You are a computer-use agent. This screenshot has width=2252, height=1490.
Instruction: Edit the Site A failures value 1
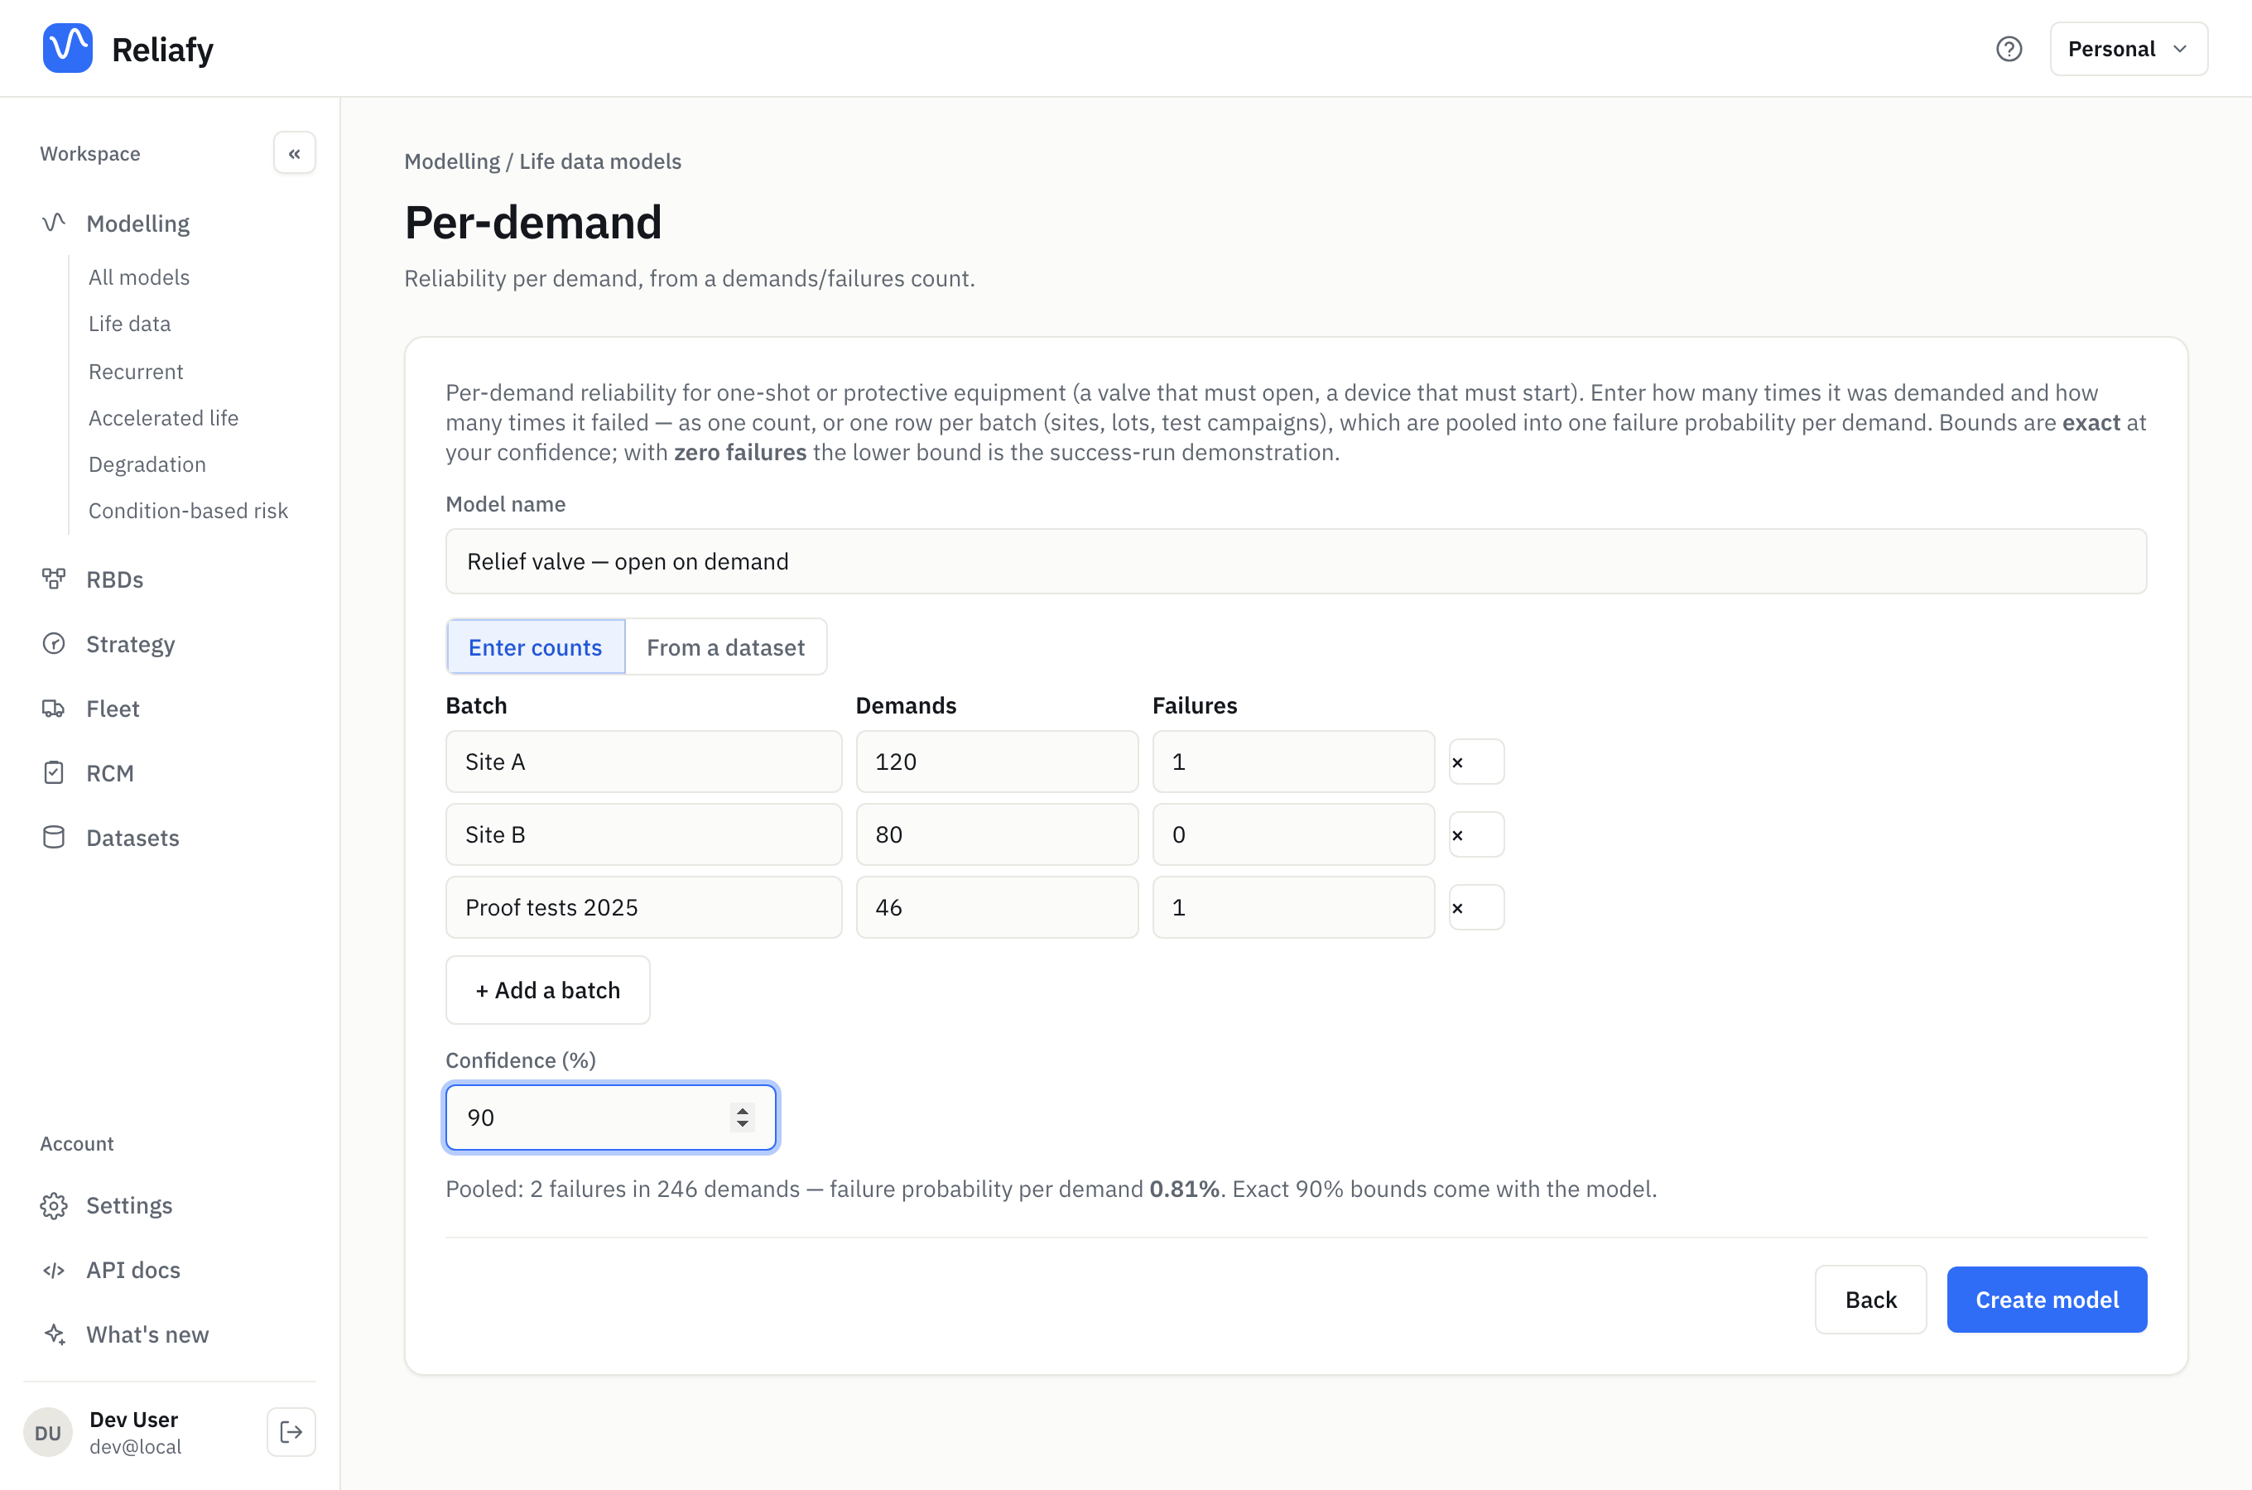pos(1293,762)
